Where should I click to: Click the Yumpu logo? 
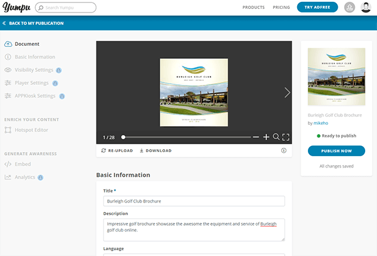pos(16,7)
